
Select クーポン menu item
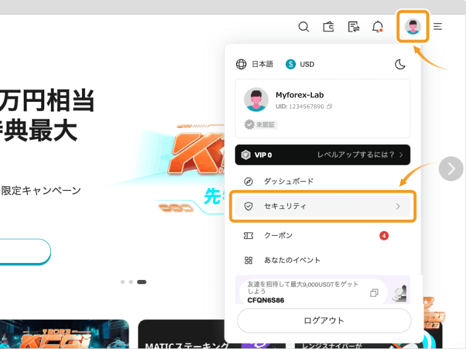[278, 236]
